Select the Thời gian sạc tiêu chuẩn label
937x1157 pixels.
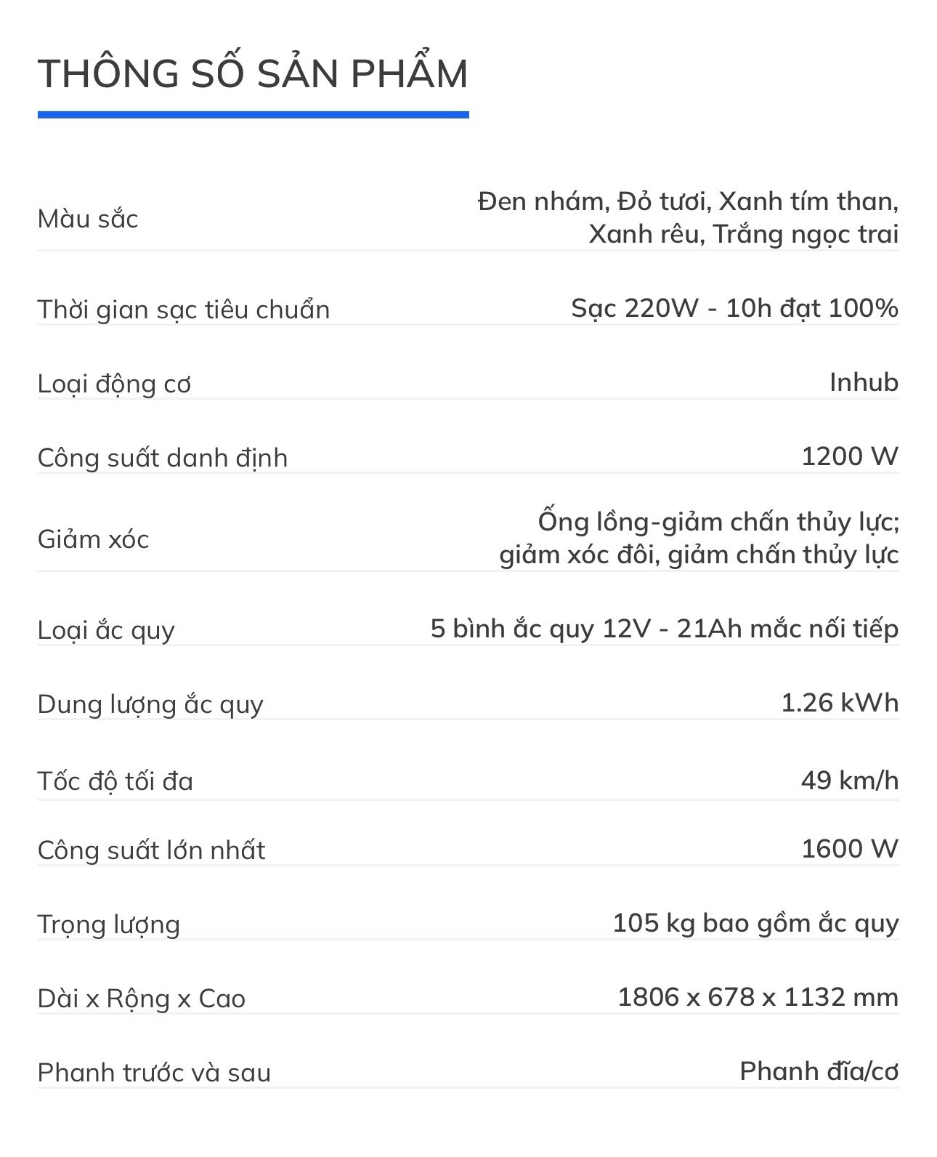pos(184,310)
